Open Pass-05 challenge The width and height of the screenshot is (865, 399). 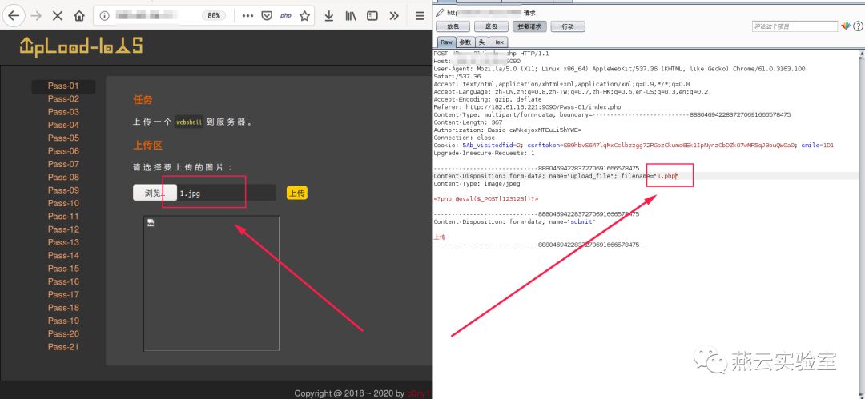point(63,138)
